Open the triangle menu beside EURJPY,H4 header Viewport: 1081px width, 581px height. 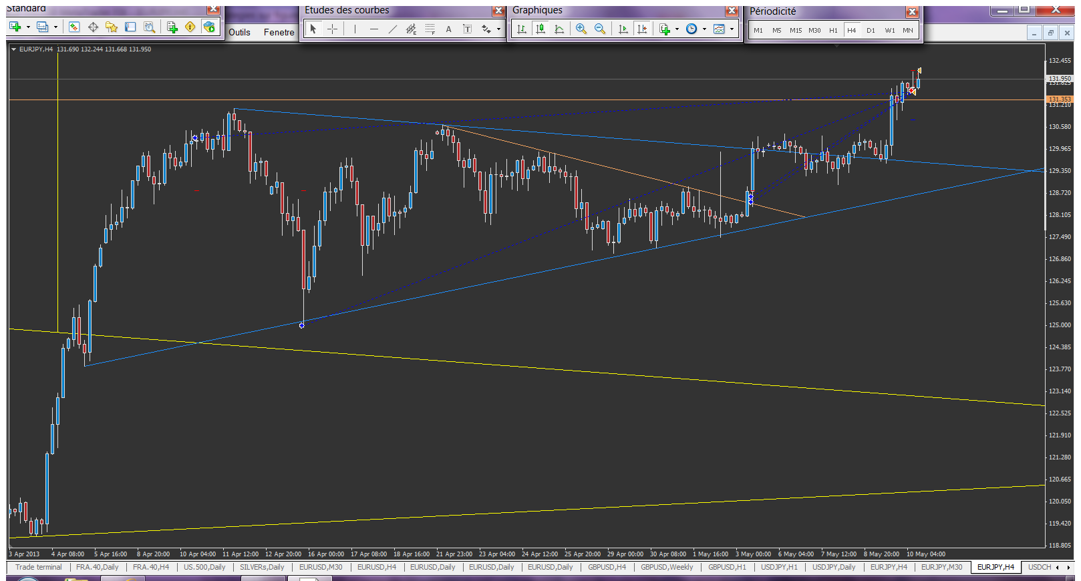13,49
